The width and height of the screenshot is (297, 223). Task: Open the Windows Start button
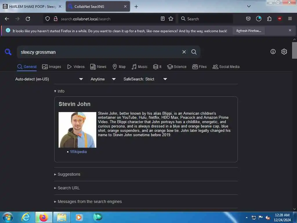click(8, 217)
